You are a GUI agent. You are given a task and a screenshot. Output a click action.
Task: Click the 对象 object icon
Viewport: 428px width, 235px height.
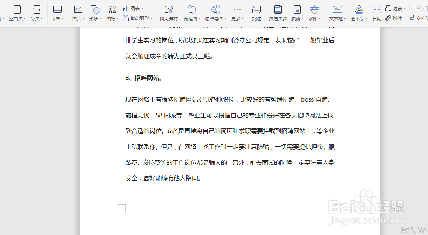point(388,8)
